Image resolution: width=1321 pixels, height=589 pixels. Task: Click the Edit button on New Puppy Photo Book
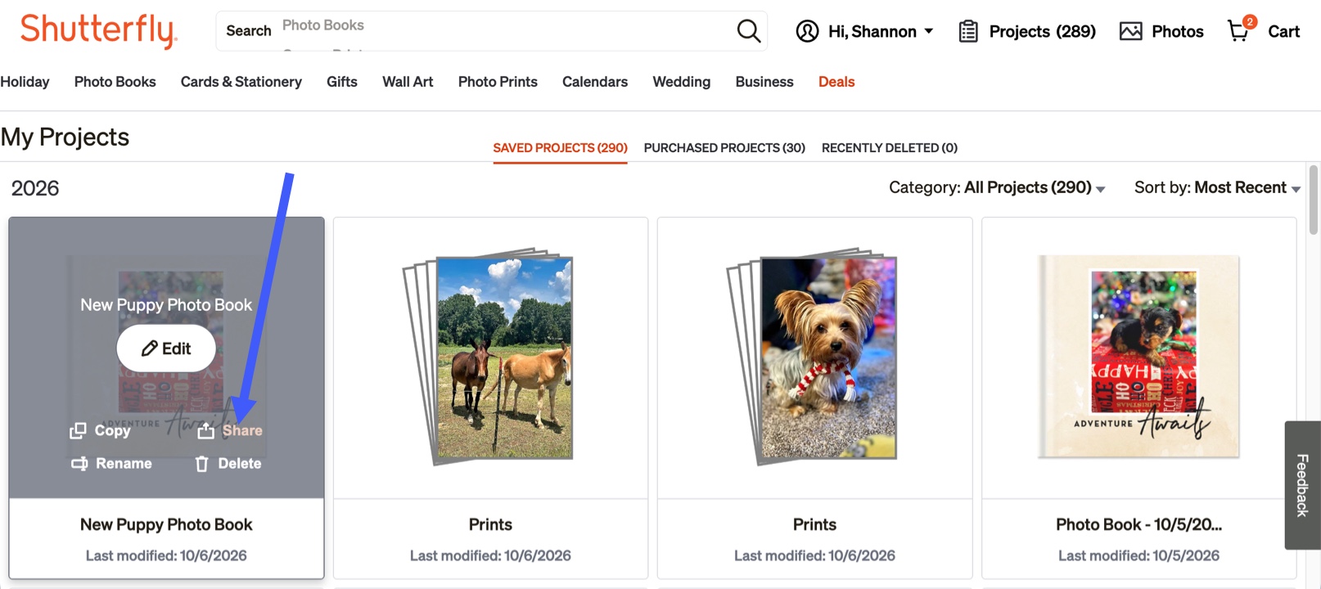(x=166, y=348)
